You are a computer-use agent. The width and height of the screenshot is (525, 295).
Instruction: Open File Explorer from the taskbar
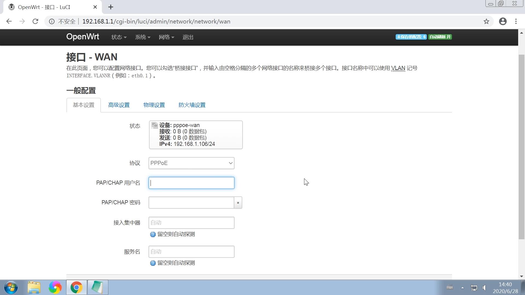34,287
